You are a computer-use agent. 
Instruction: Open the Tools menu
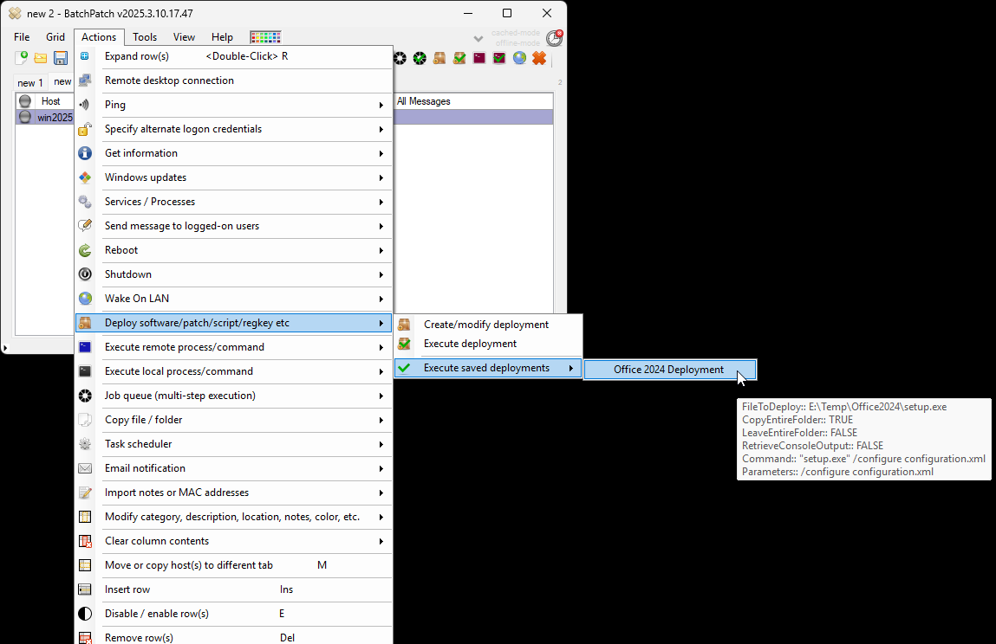(145, 37)
